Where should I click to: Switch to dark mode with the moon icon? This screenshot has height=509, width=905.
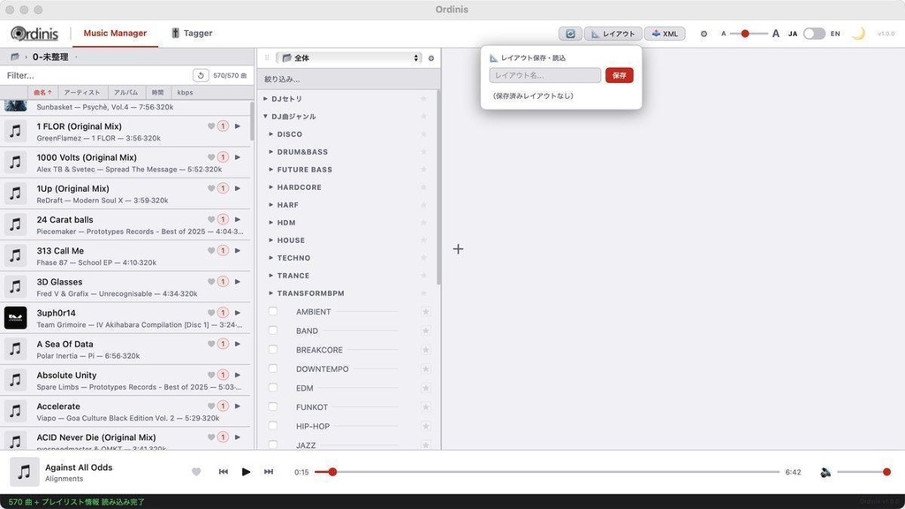pyautogui.click(x=858, y=33)
